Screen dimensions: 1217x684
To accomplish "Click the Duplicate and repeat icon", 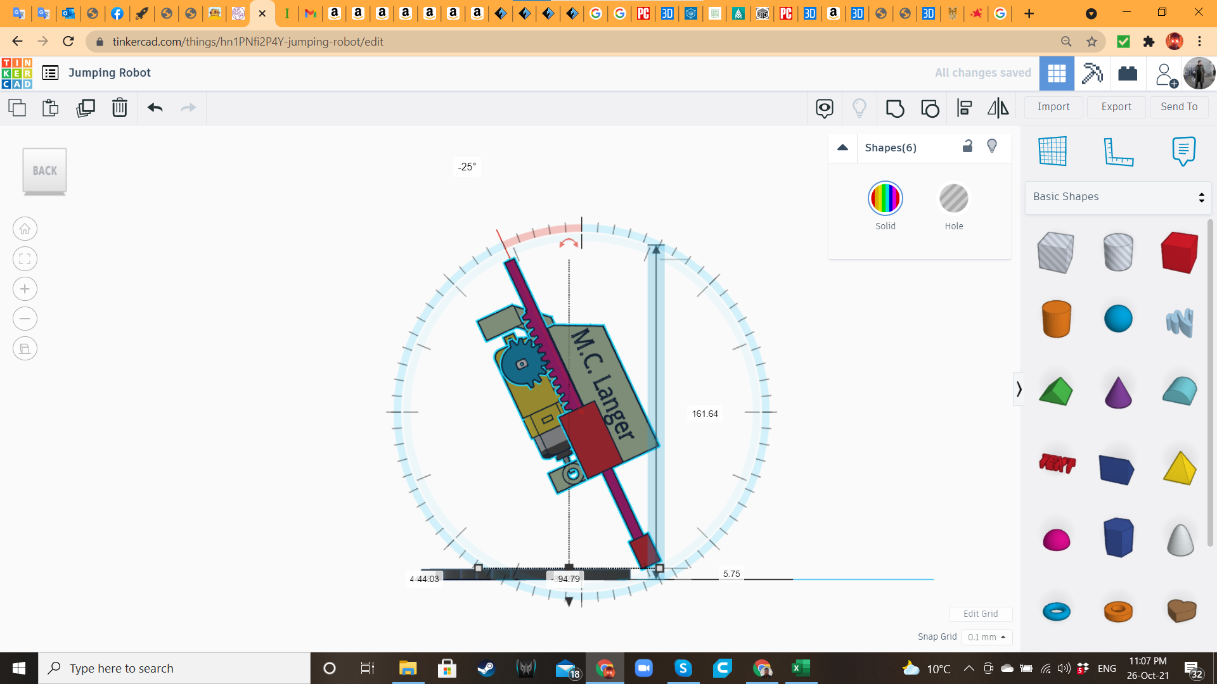I will coord(85,108).
